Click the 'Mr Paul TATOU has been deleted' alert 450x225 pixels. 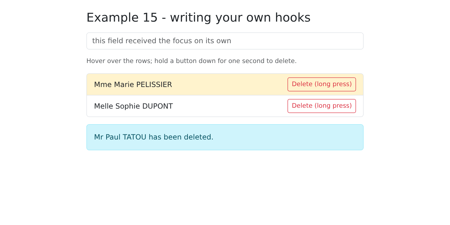[225, 137]
